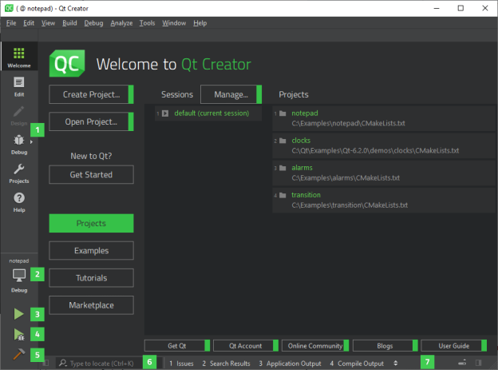The height and width of the screenshot is (370, 498).
Task: Expand output panes up-down arrow selector
Action: [395, 363]
